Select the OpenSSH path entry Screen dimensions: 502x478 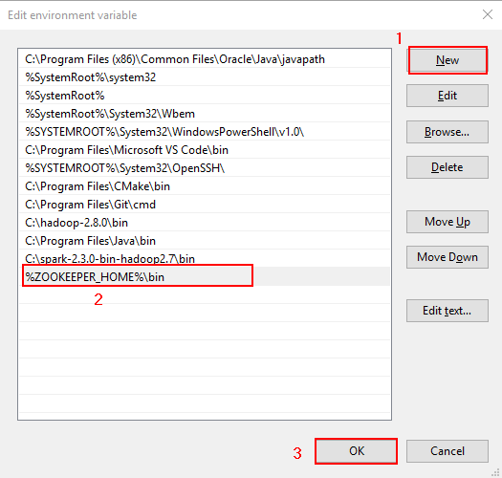[x=205, y=167]
